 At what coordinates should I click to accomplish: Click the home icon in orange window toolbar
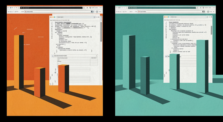point(11,8)
